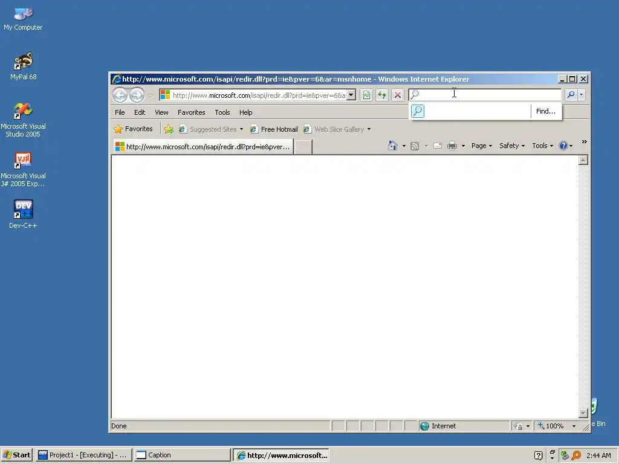Click the Back navigation button
The image size is (619, 464).
coord(120,95)
